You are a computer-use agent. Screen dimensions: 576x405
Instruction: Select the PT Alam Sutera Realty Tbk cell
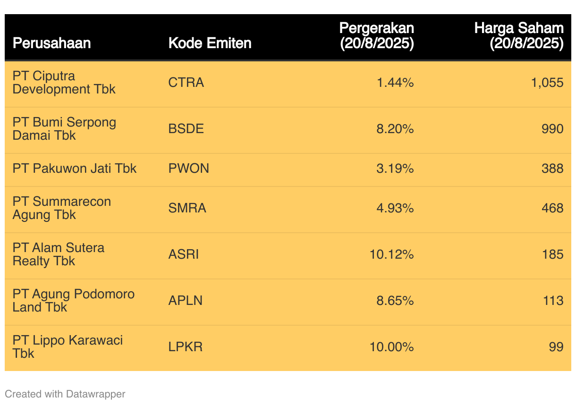pyautogui.click(x=59, y=254)
